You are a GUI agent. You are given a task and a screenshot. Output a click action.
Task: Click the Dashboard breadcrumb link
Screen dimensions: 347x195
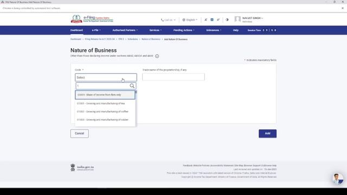[76, 39]
